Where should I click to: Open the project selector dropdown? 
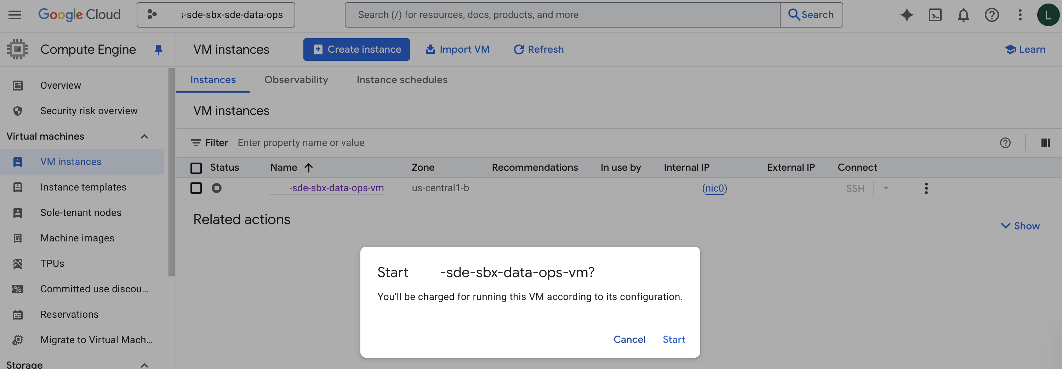[216, 15]
